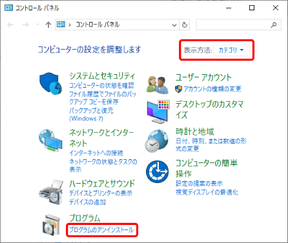
Task: Click the Control Panel search input field
Action: pos(238,24)
